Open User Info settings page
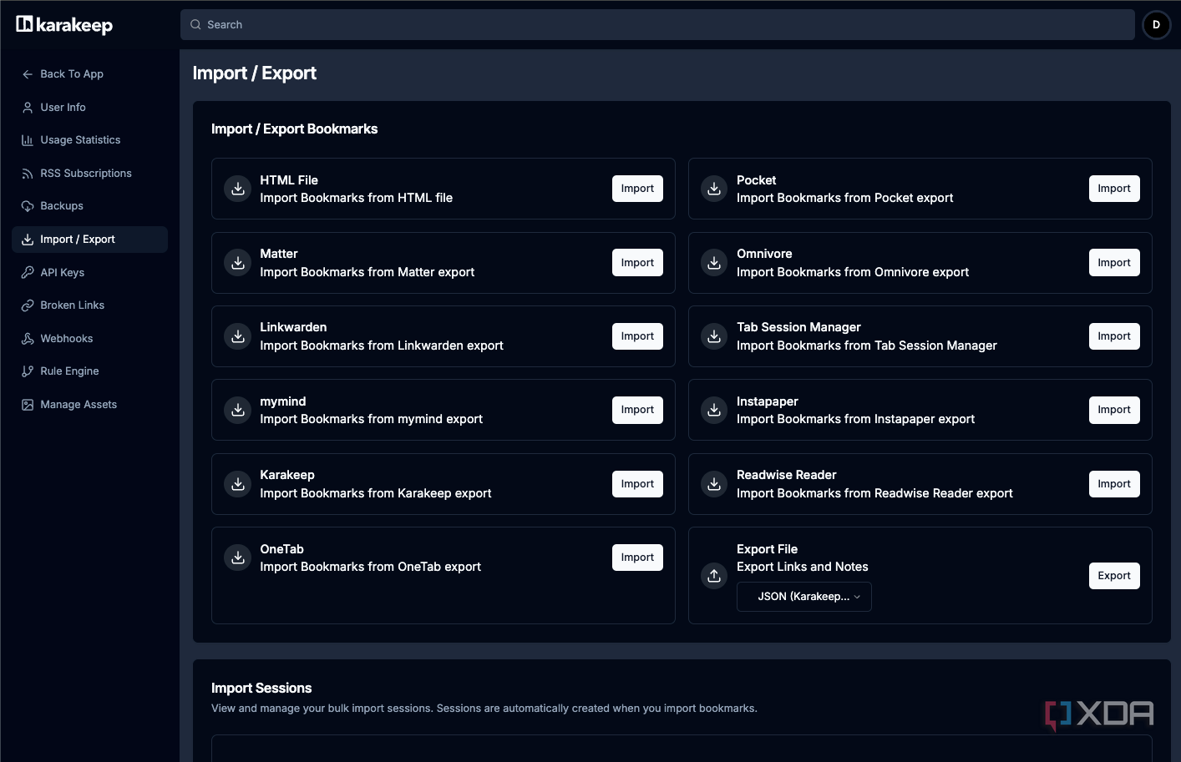 point(89,108)
